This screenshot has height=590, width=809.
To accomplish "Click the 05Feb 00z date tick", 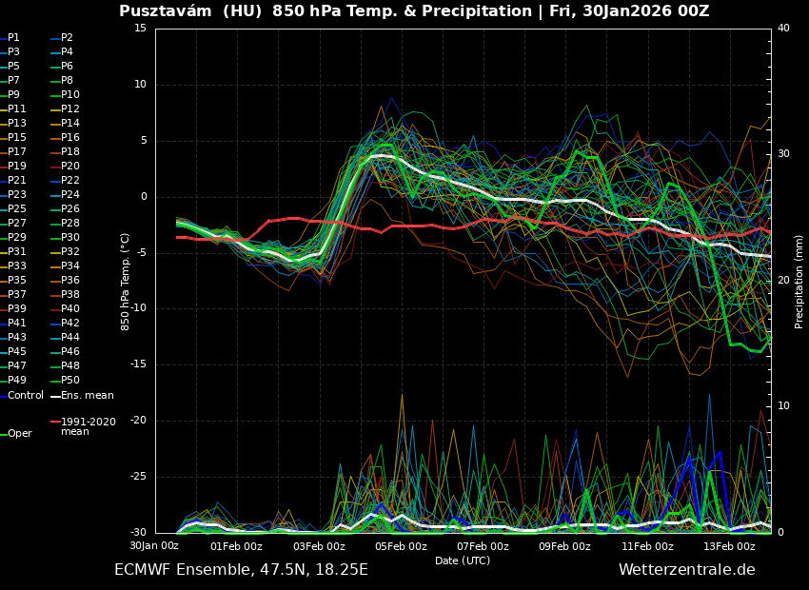I will point(401,546).
